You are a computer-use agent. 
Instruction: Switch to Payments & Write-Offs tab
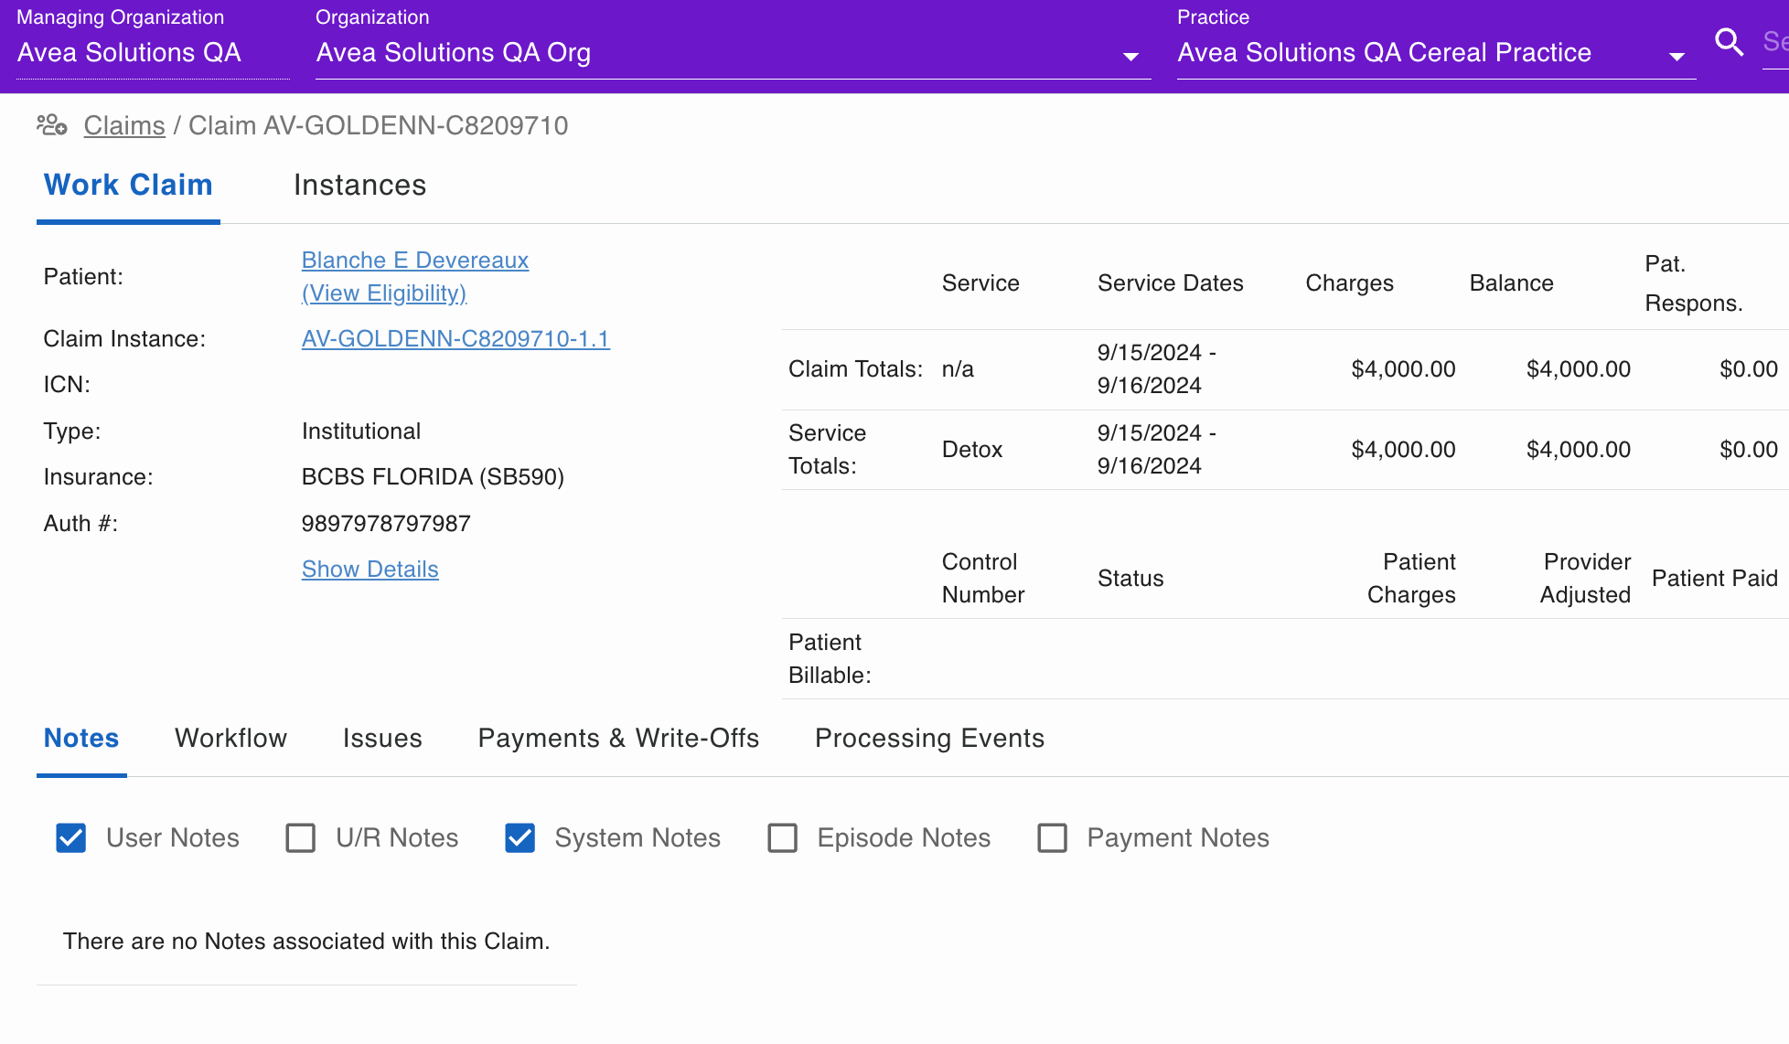tap(618, 739)
